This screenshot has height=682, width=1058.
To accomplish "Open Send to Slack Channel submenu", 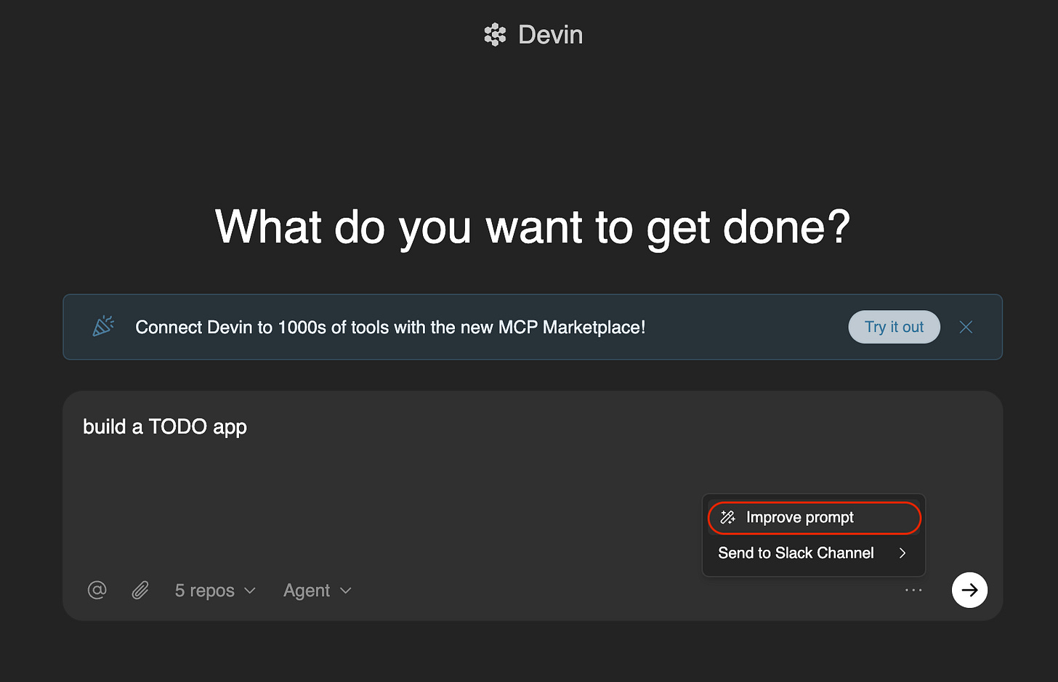I will click(x=814, y=553).
